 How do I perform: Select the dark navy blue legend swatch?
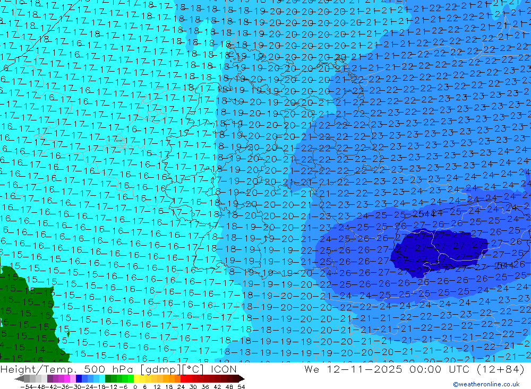[79, 379]
